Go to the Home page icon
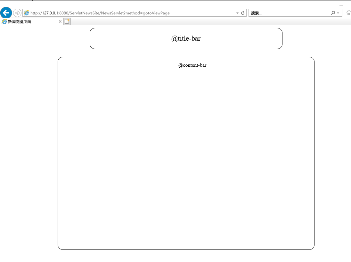 (x=348, y=13)
